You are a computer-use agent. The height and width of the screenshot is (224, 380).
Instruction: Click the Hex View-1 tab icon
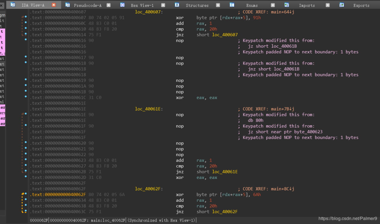(122, 5)
